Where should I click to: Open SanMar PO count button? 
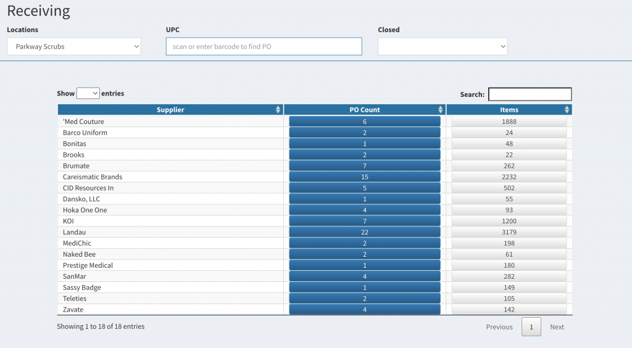(365, 276)
